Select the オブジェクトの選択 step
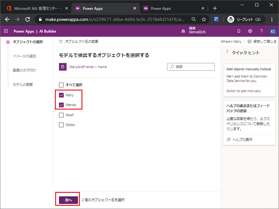The image size is (279, 209). (x=28, y=42)
